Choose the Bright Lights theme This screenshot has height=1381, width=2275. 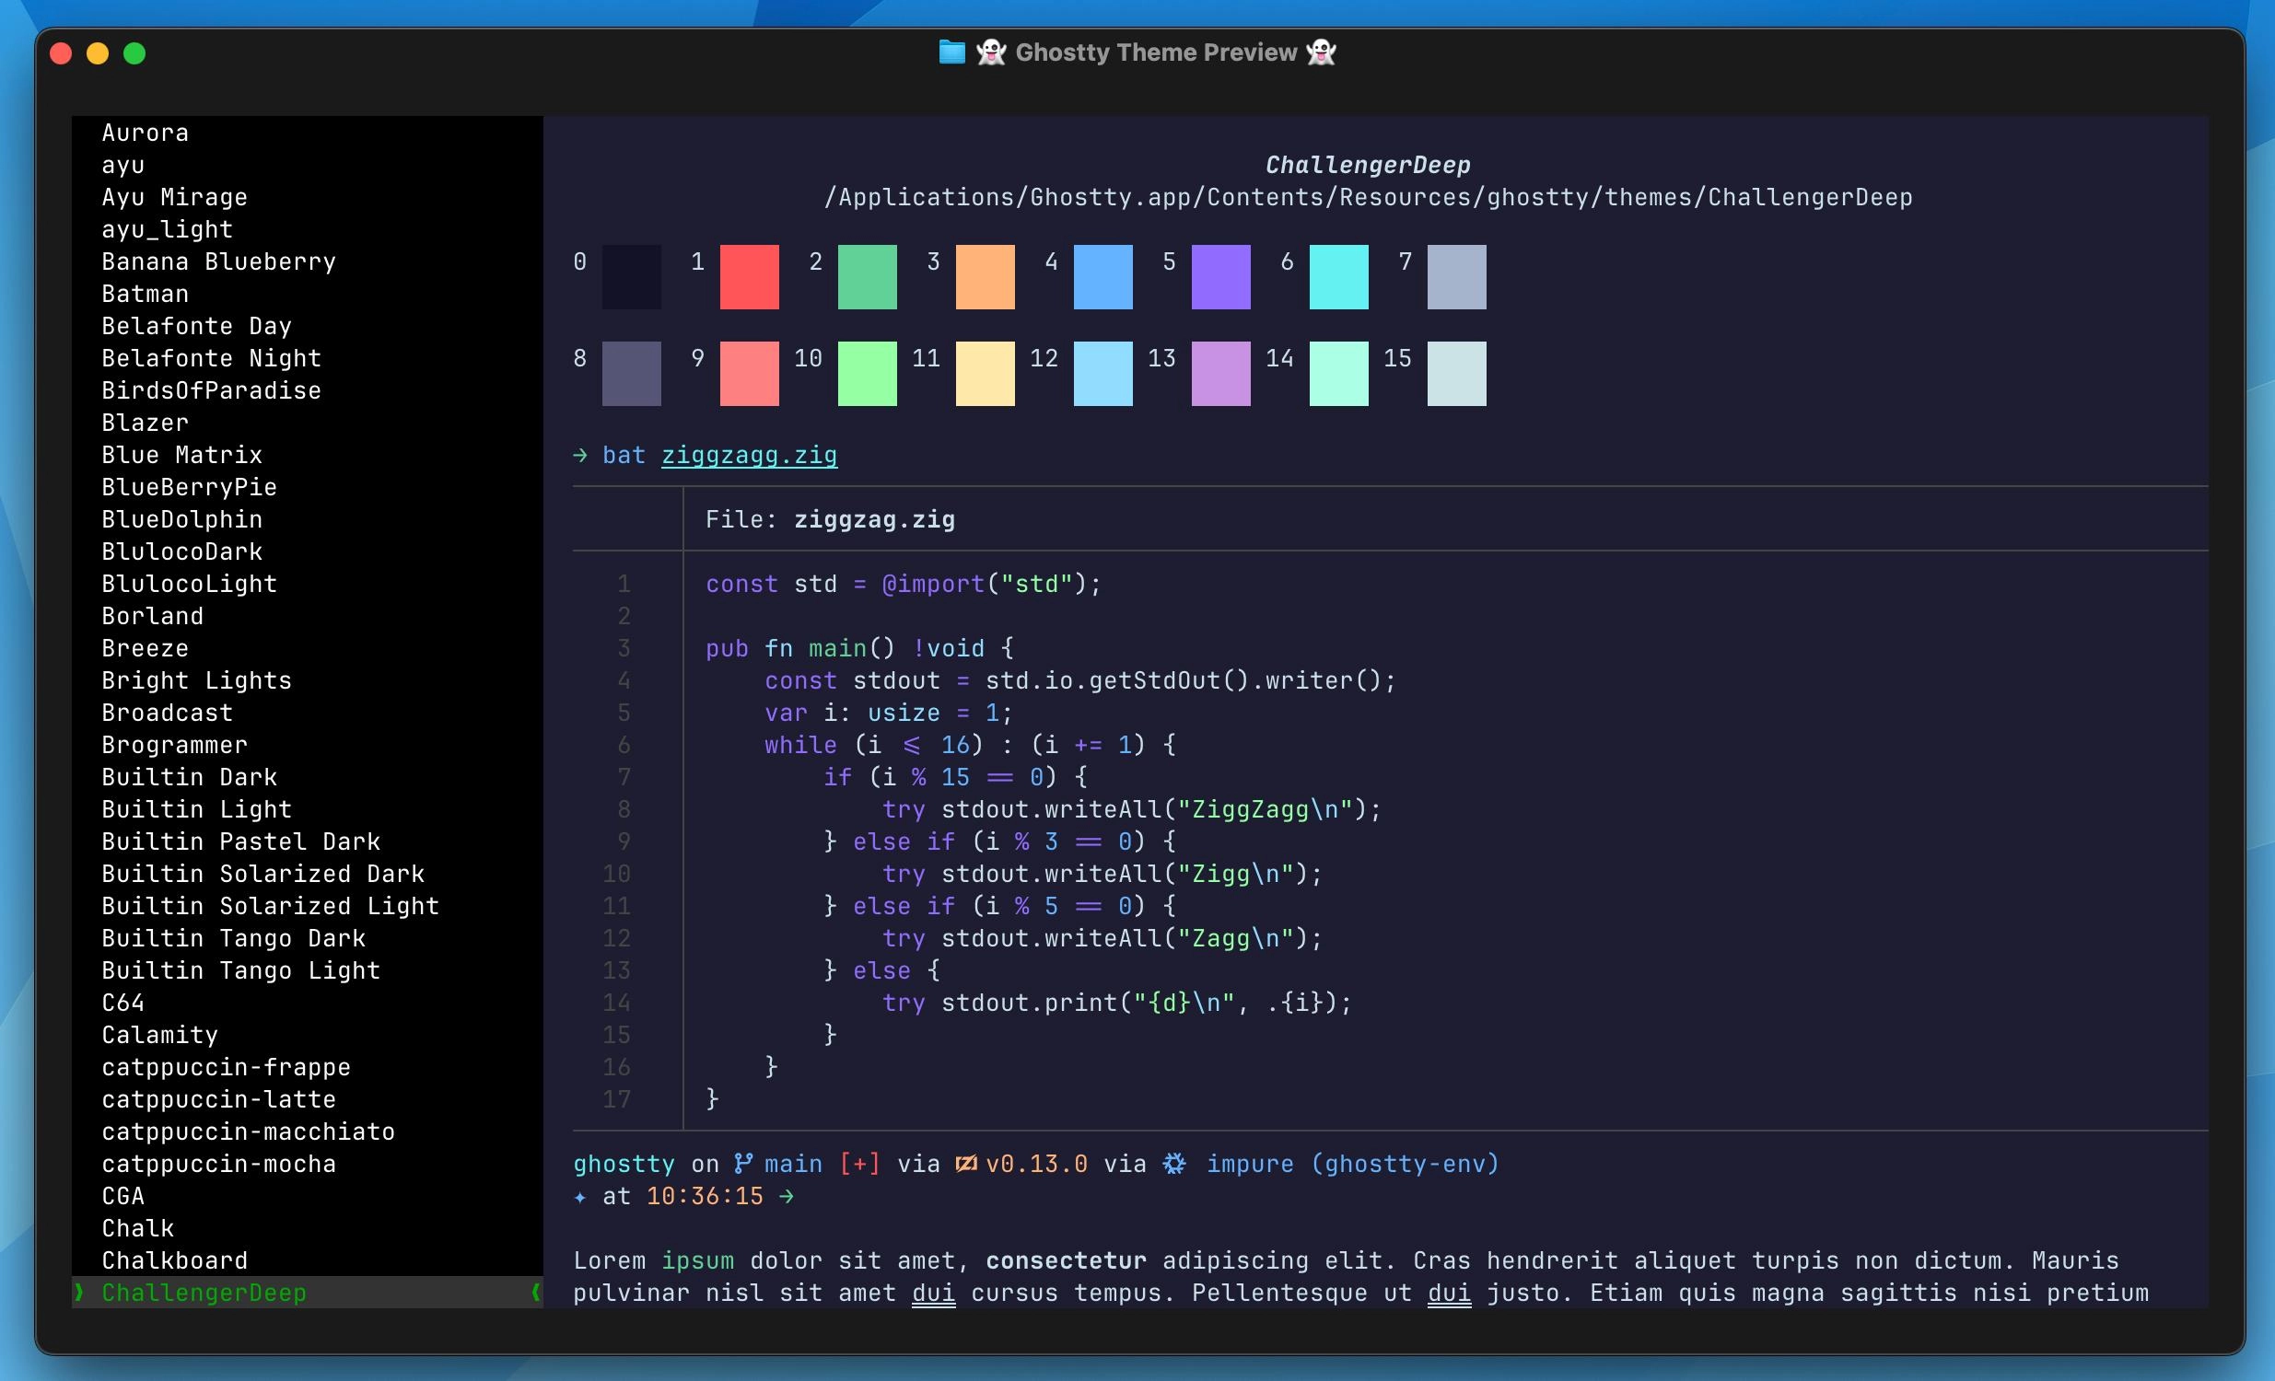(197, 680)
